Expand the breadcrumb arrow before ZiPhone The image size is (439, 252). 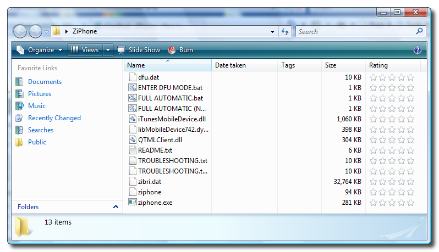click(67, 31)
